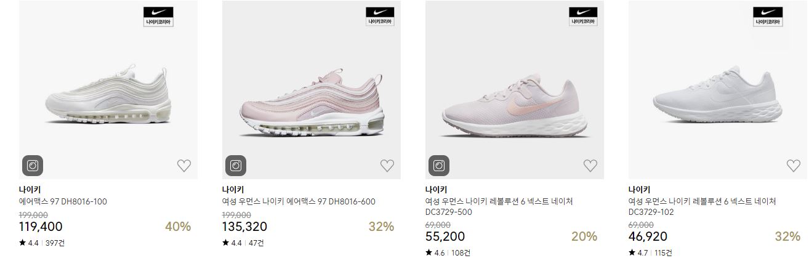Screen dimensions: 809x274
Task: Click Nike Korea badge on second product
Action: [379, 16]
